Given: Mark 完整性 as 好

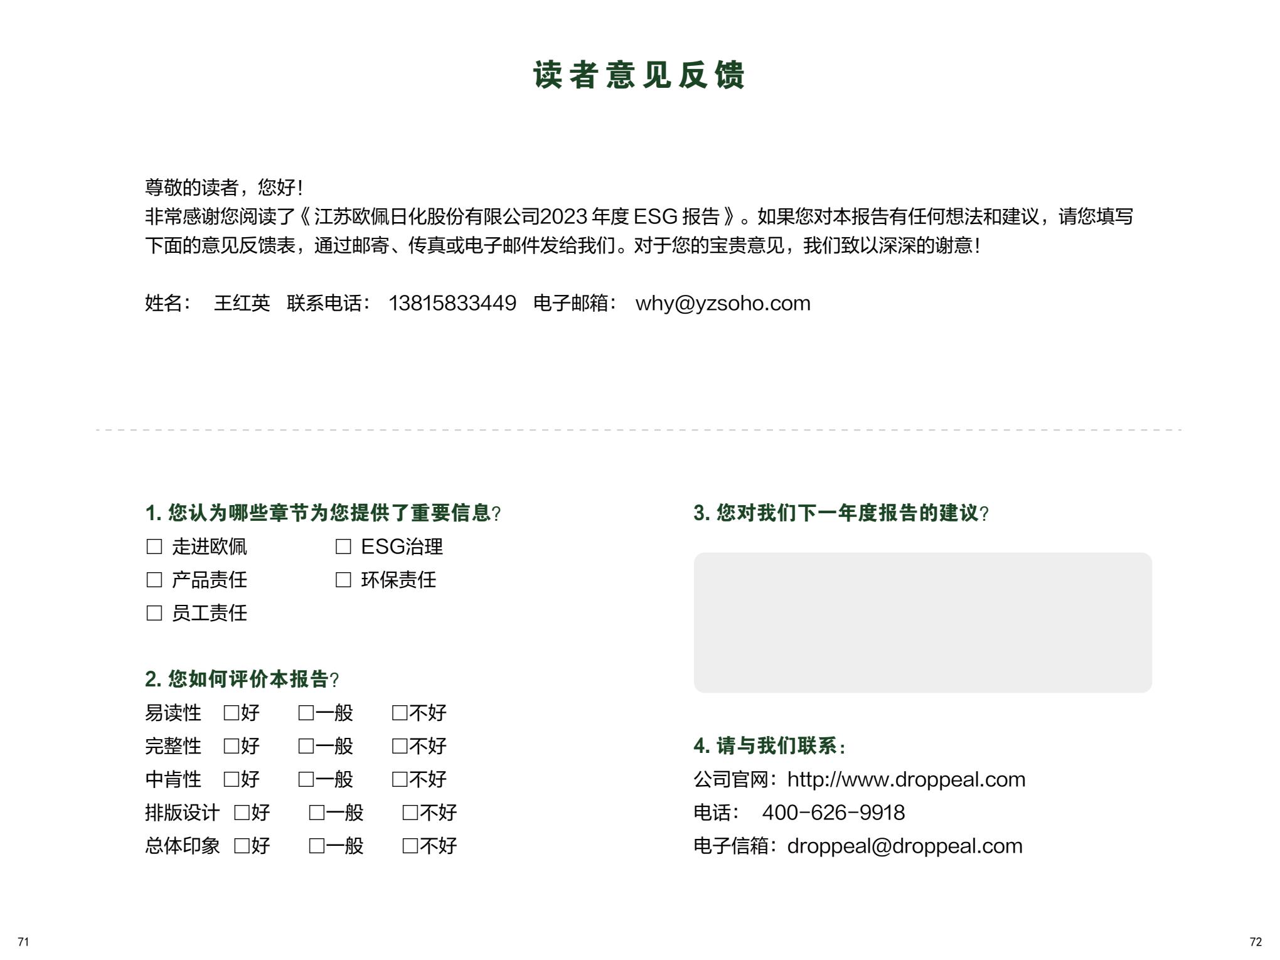Looking at the screenshot, I should coord(232,746).
